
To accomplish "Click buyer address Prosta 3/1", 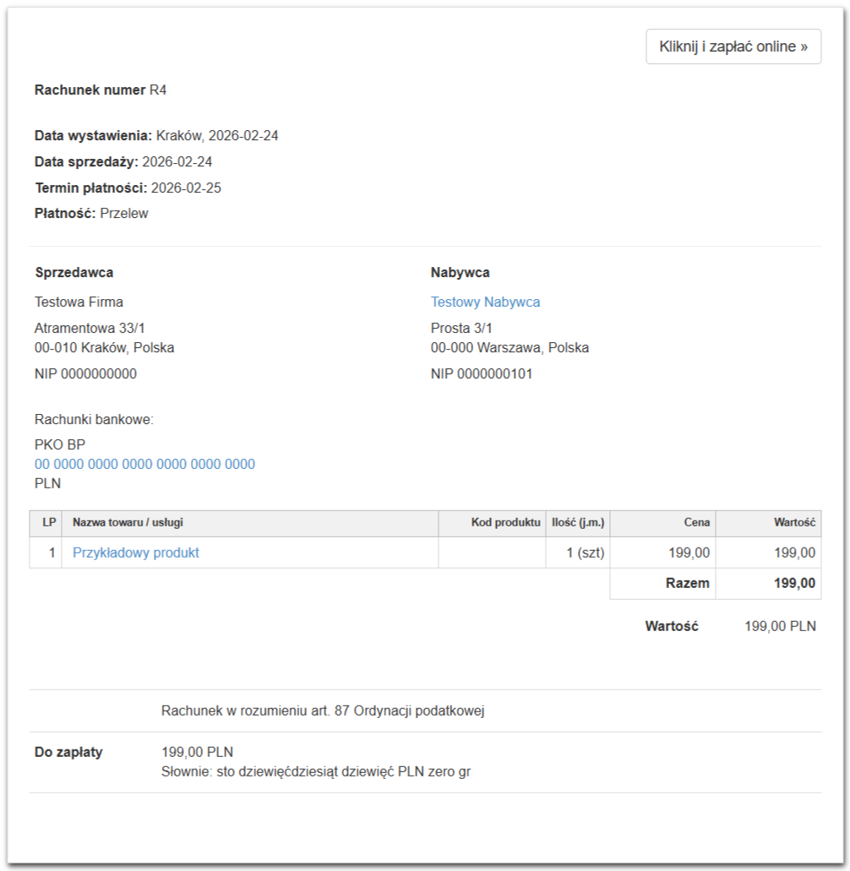I will [461, 329].
